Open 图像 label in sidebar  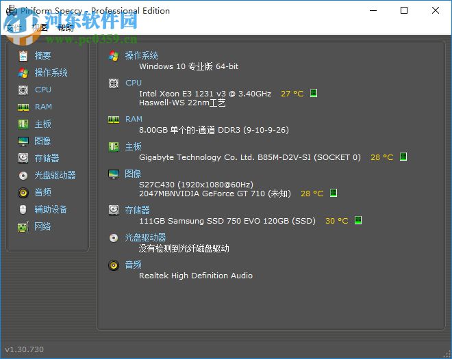pos(42,141)
